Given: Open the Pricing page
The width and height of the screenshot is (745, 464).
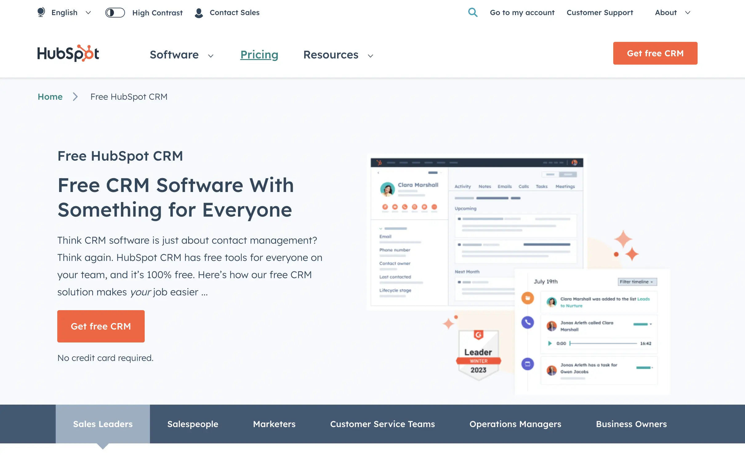Looking at the screenshot, I should click(259, 55).
